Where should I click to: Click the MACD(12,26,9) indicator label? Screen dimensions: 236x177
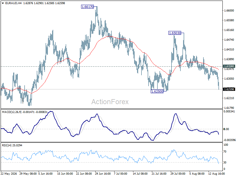coord(12,112)
